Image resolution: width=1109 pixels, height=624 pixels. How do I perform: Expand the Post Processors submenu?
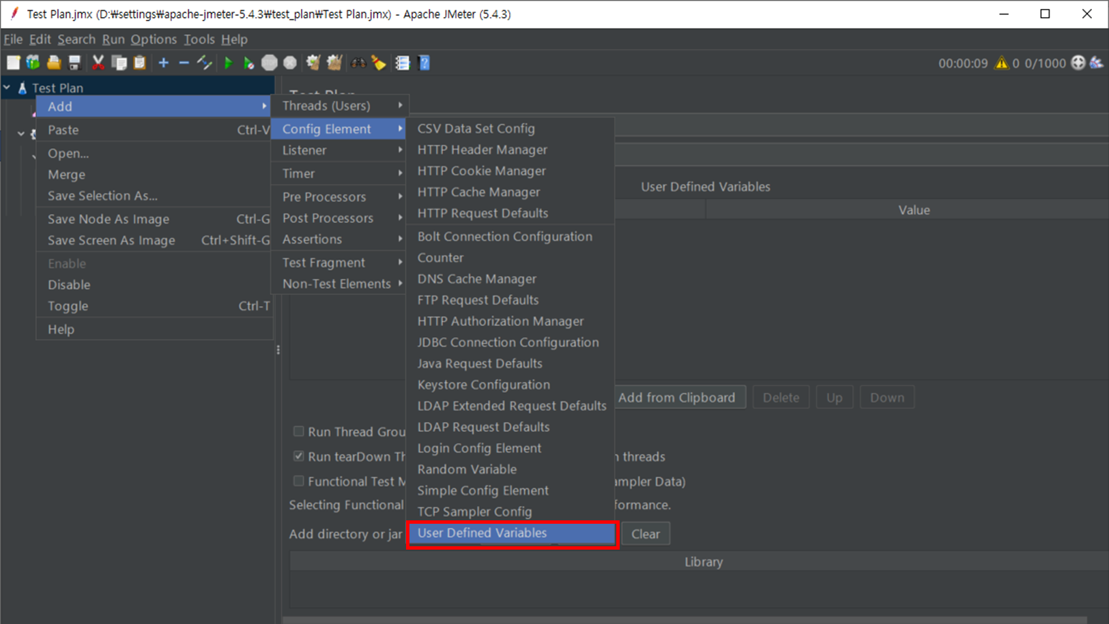pos(340,218)
